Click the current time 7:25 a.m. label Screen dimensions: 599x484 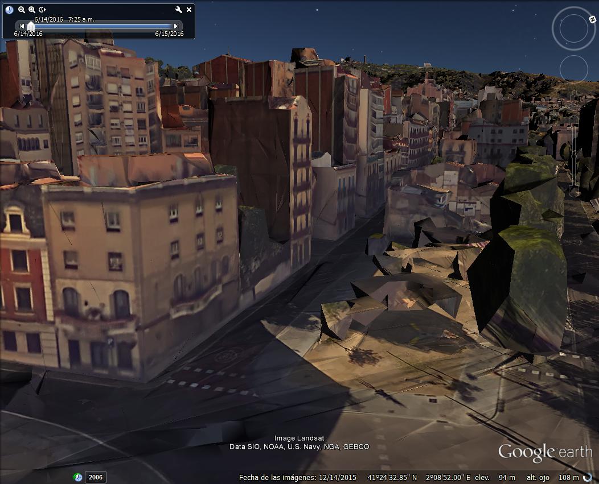tap(81, 19)
